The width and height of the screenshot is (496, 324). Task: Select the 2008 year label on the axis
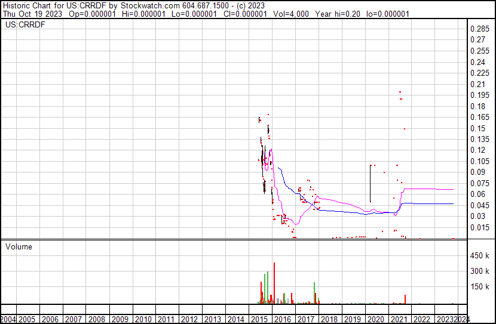[x=97, y=319]
